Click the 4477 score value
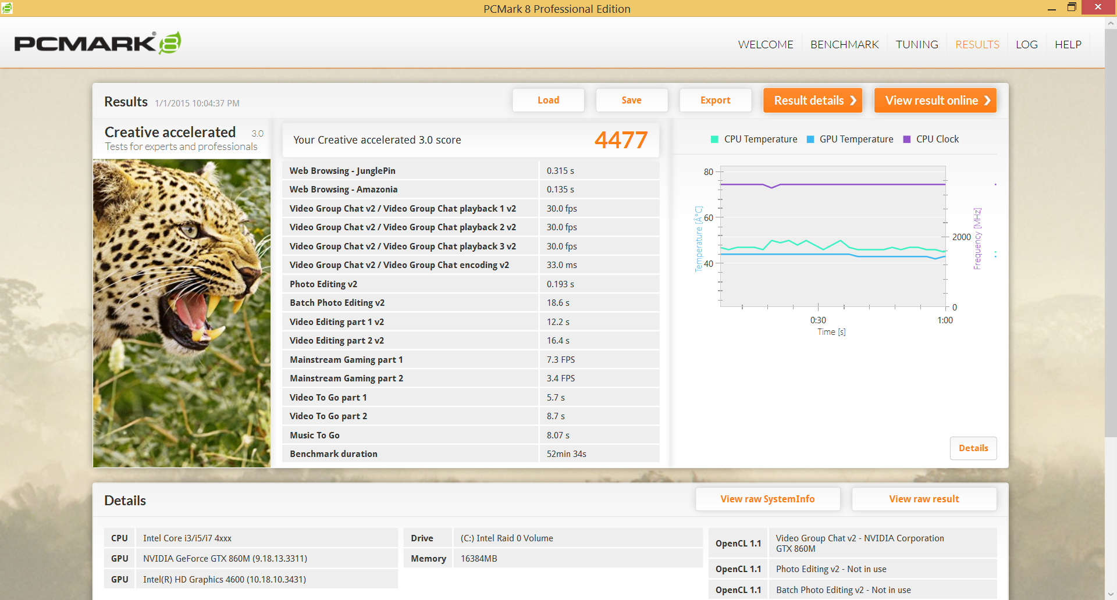The height and width of the screenshot is (600, 1117). click(621, 140)
